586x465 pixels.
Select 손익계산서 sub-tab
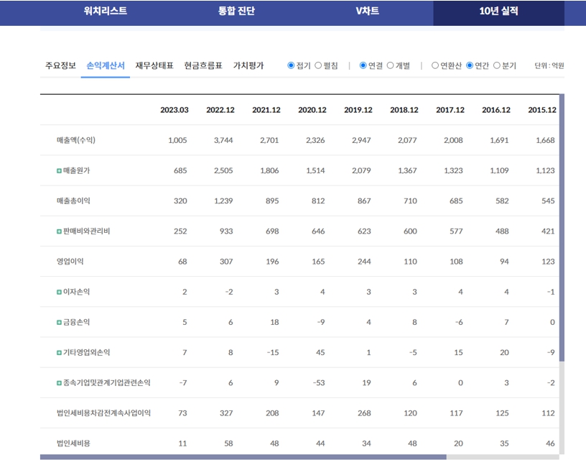click(106, 65)
